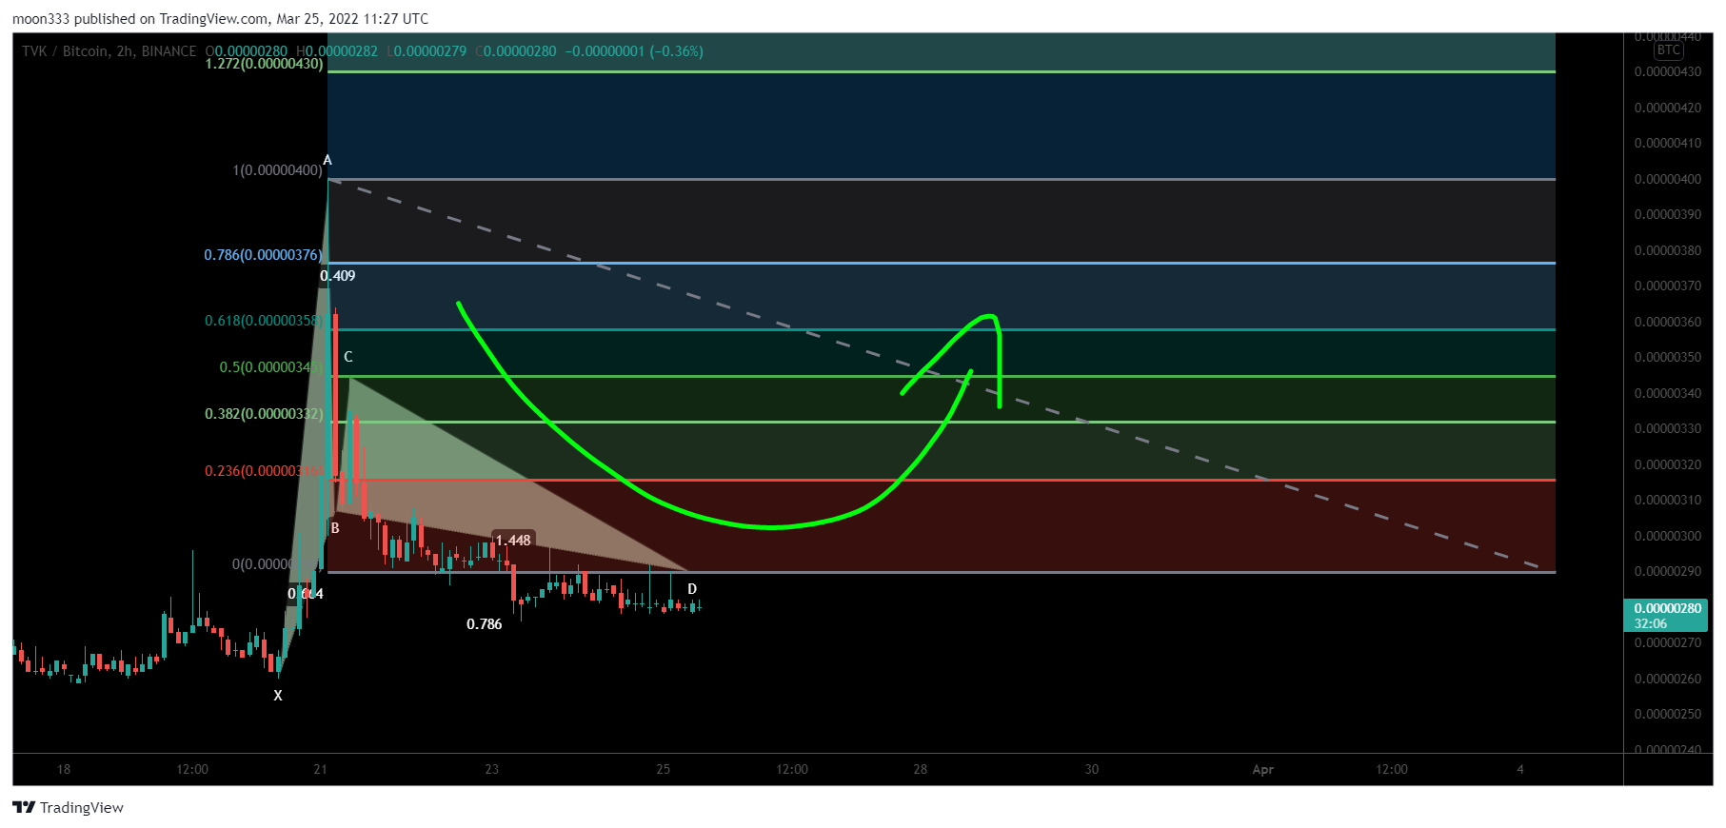Viewport: 1726px width, 828px height.
Task: Click the Apr month label on time axis
Action: (x=1263, y=769)
